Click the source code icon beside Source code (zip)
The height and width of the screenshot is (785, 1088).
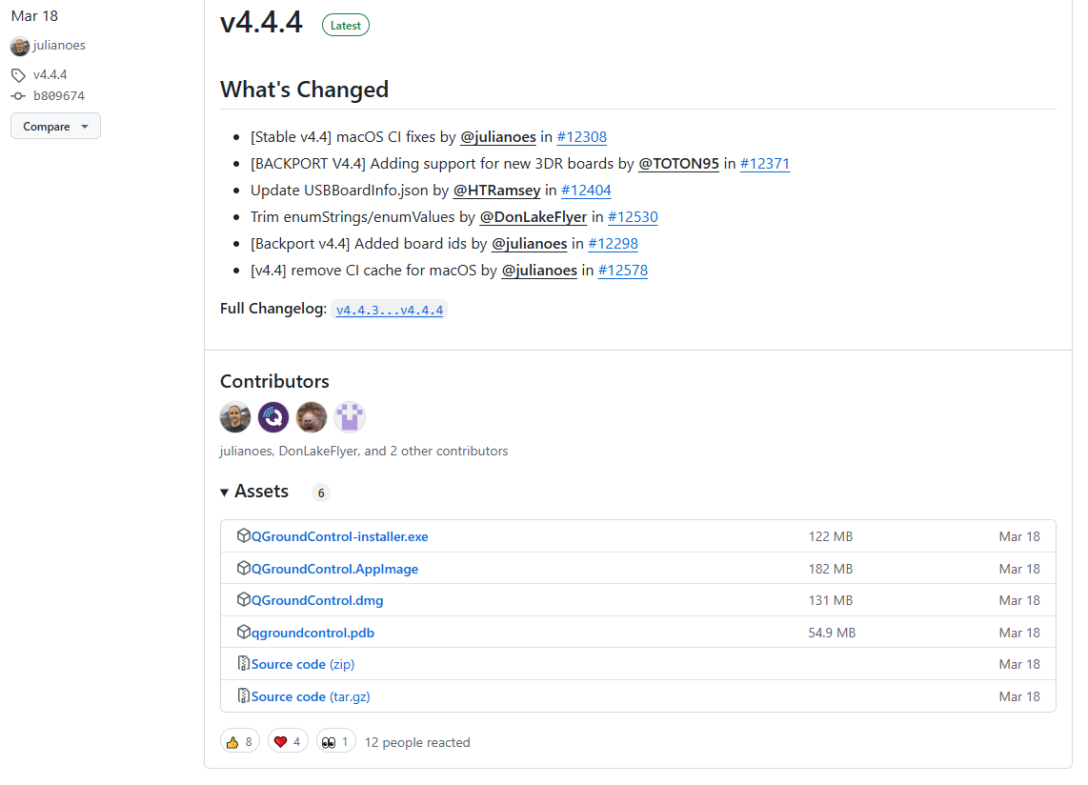coord(244,663)
